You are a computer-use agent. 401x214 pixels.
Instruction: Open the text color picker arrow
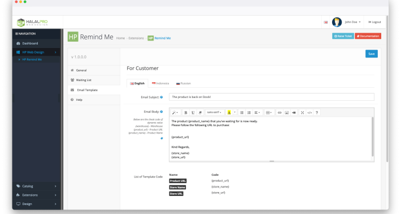pos(235,113)
